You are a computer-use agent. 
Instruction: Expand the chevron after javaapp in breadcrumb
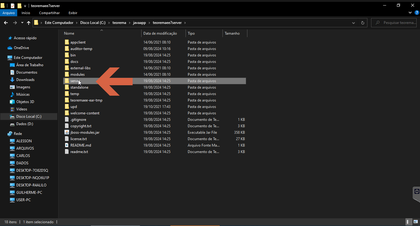(150, 23)
